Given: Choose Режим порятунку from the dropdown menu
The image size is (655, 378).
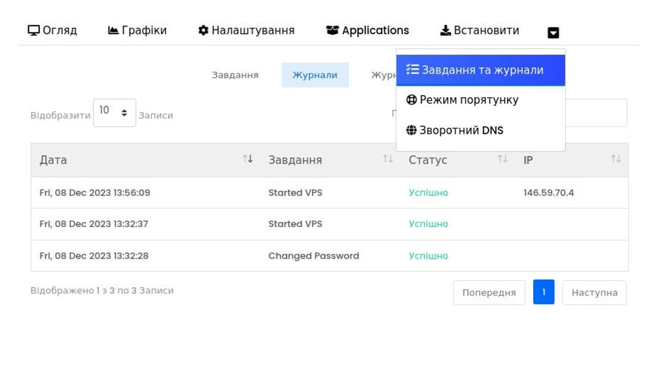Looking at the screenshot, I should pos(480,100).
